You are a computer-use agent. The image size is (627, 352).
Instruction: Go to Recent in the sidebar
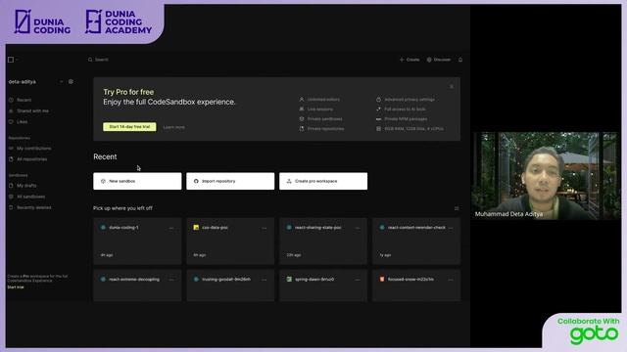pyautogui.click(x=24, y=100)
